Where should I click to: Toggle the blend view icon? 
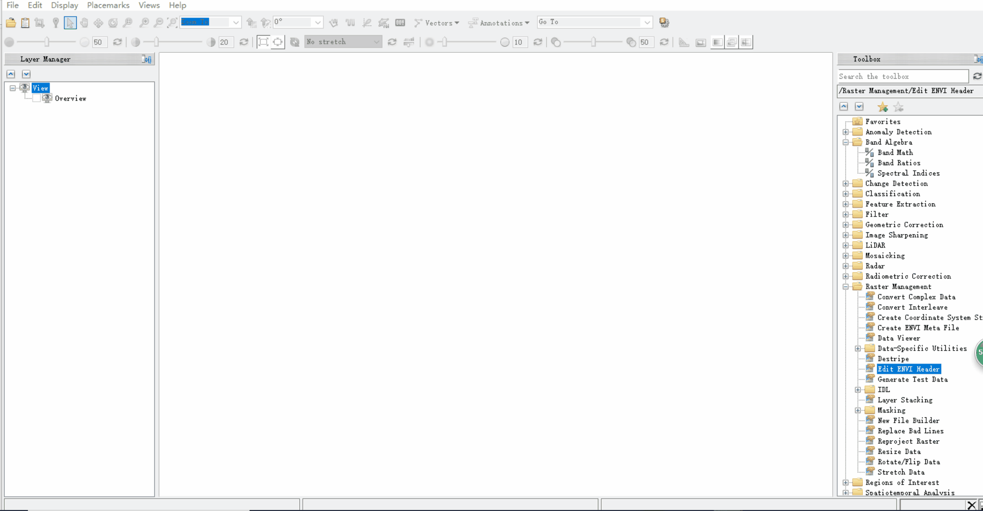coord(717,42)
